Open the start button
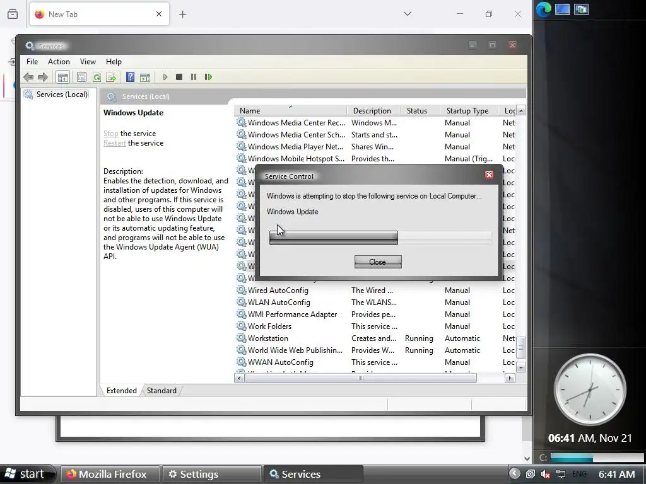The width and height of the screenshot is (646, 484). tap(26, 474)
